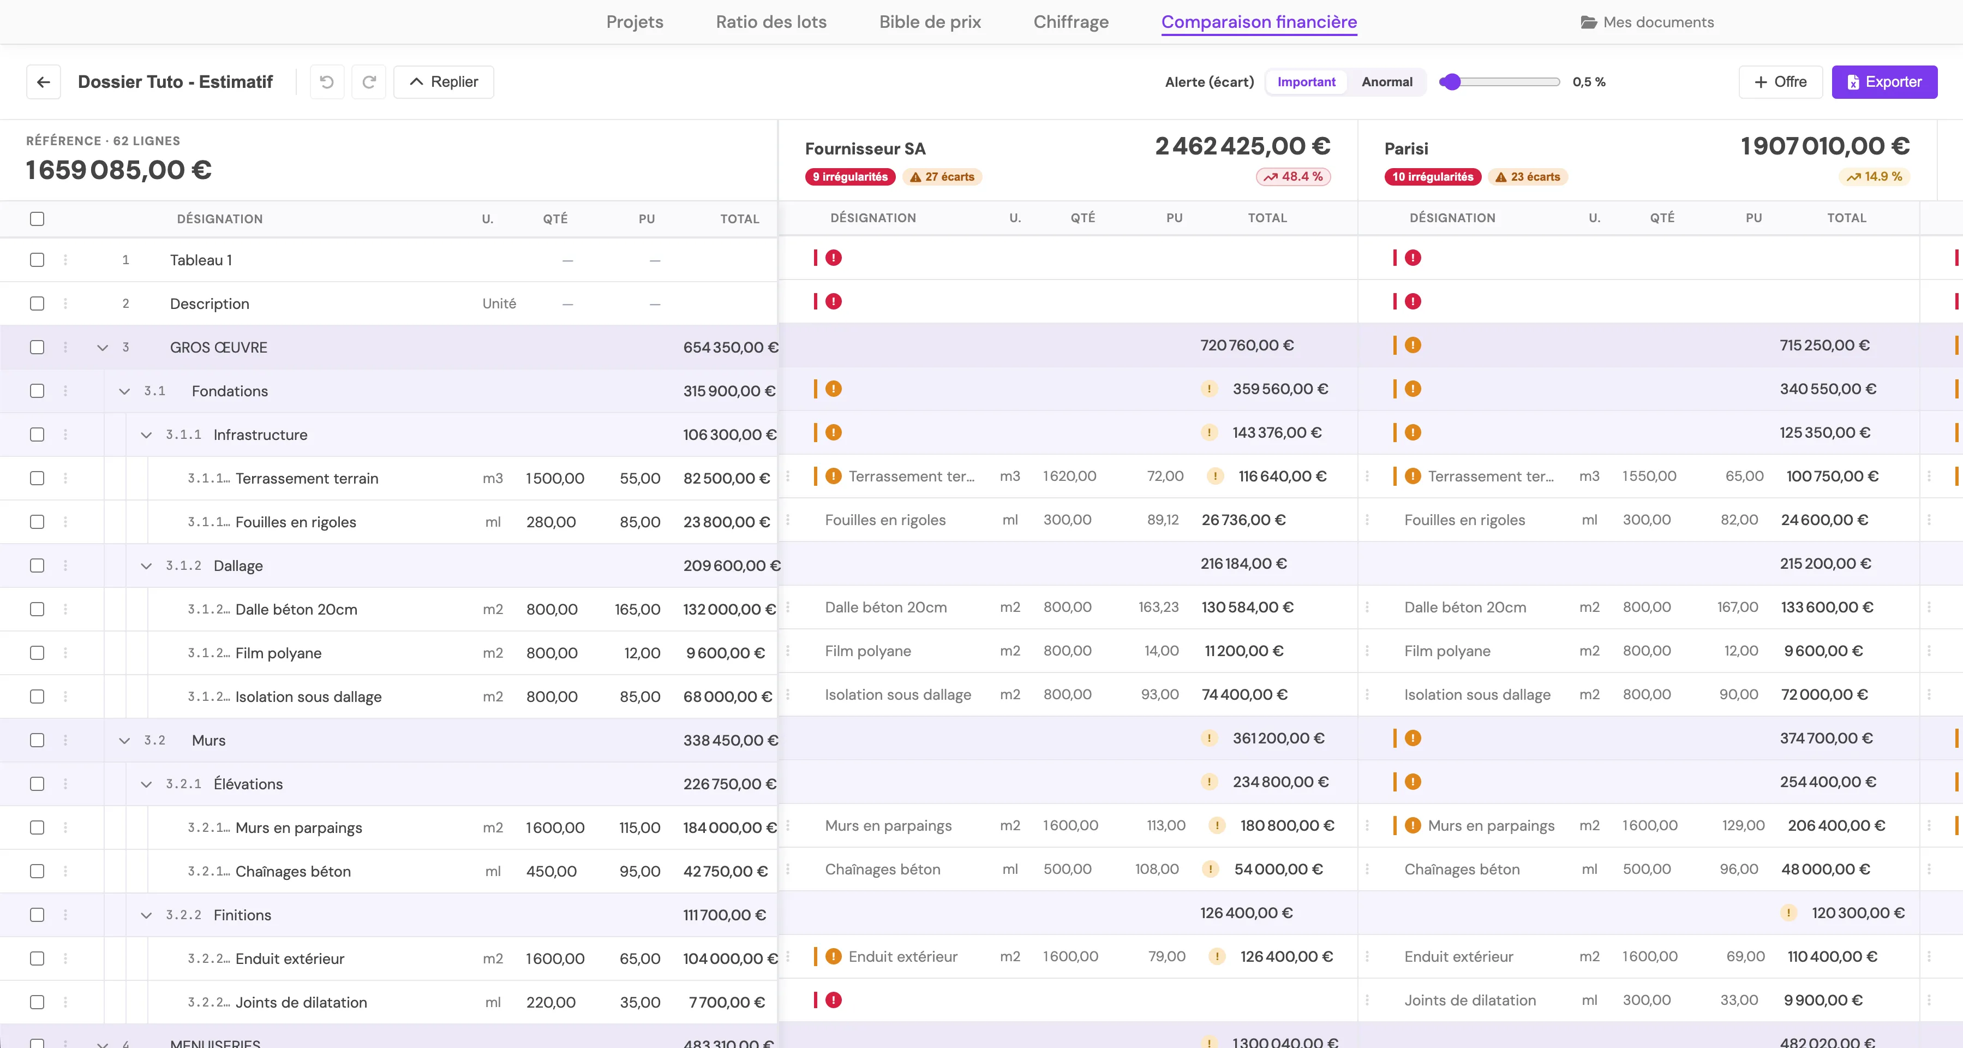Collapse the 3.1 Fondations chevron
The width and height of the screenshot is (1963, 1048).
tap(124, 391)
